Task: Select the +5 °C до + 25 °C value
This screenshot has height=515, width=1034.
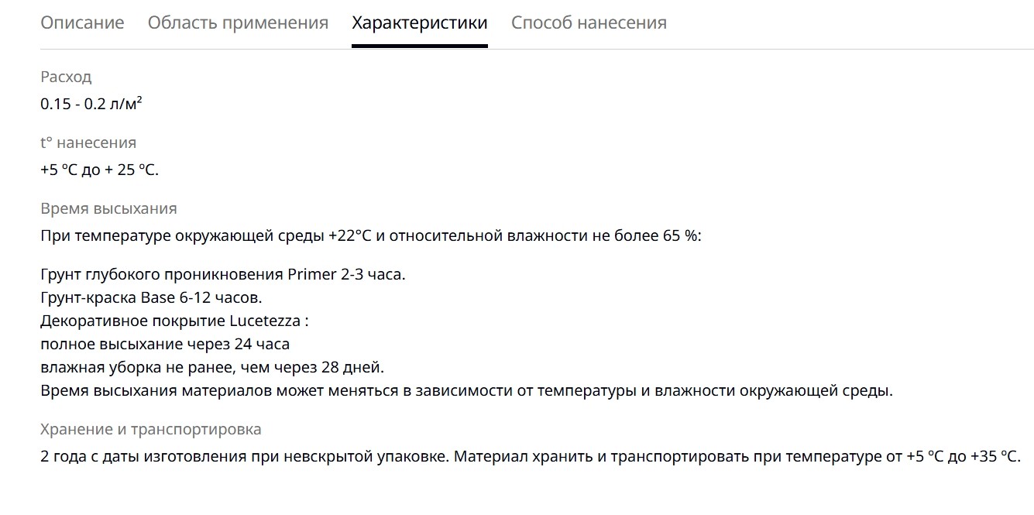Action: tap(99, 170)
